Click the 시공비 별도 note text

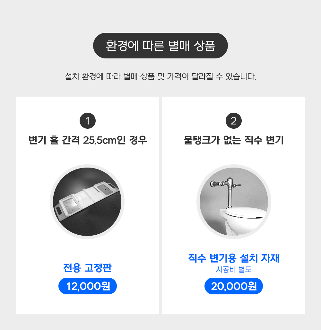tap(234, 269)
